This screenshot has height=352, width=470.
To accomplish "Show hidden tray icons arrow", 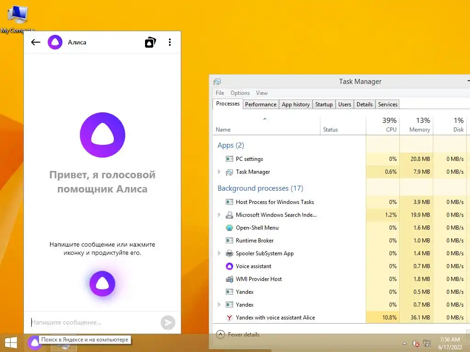I will (404, 343).
